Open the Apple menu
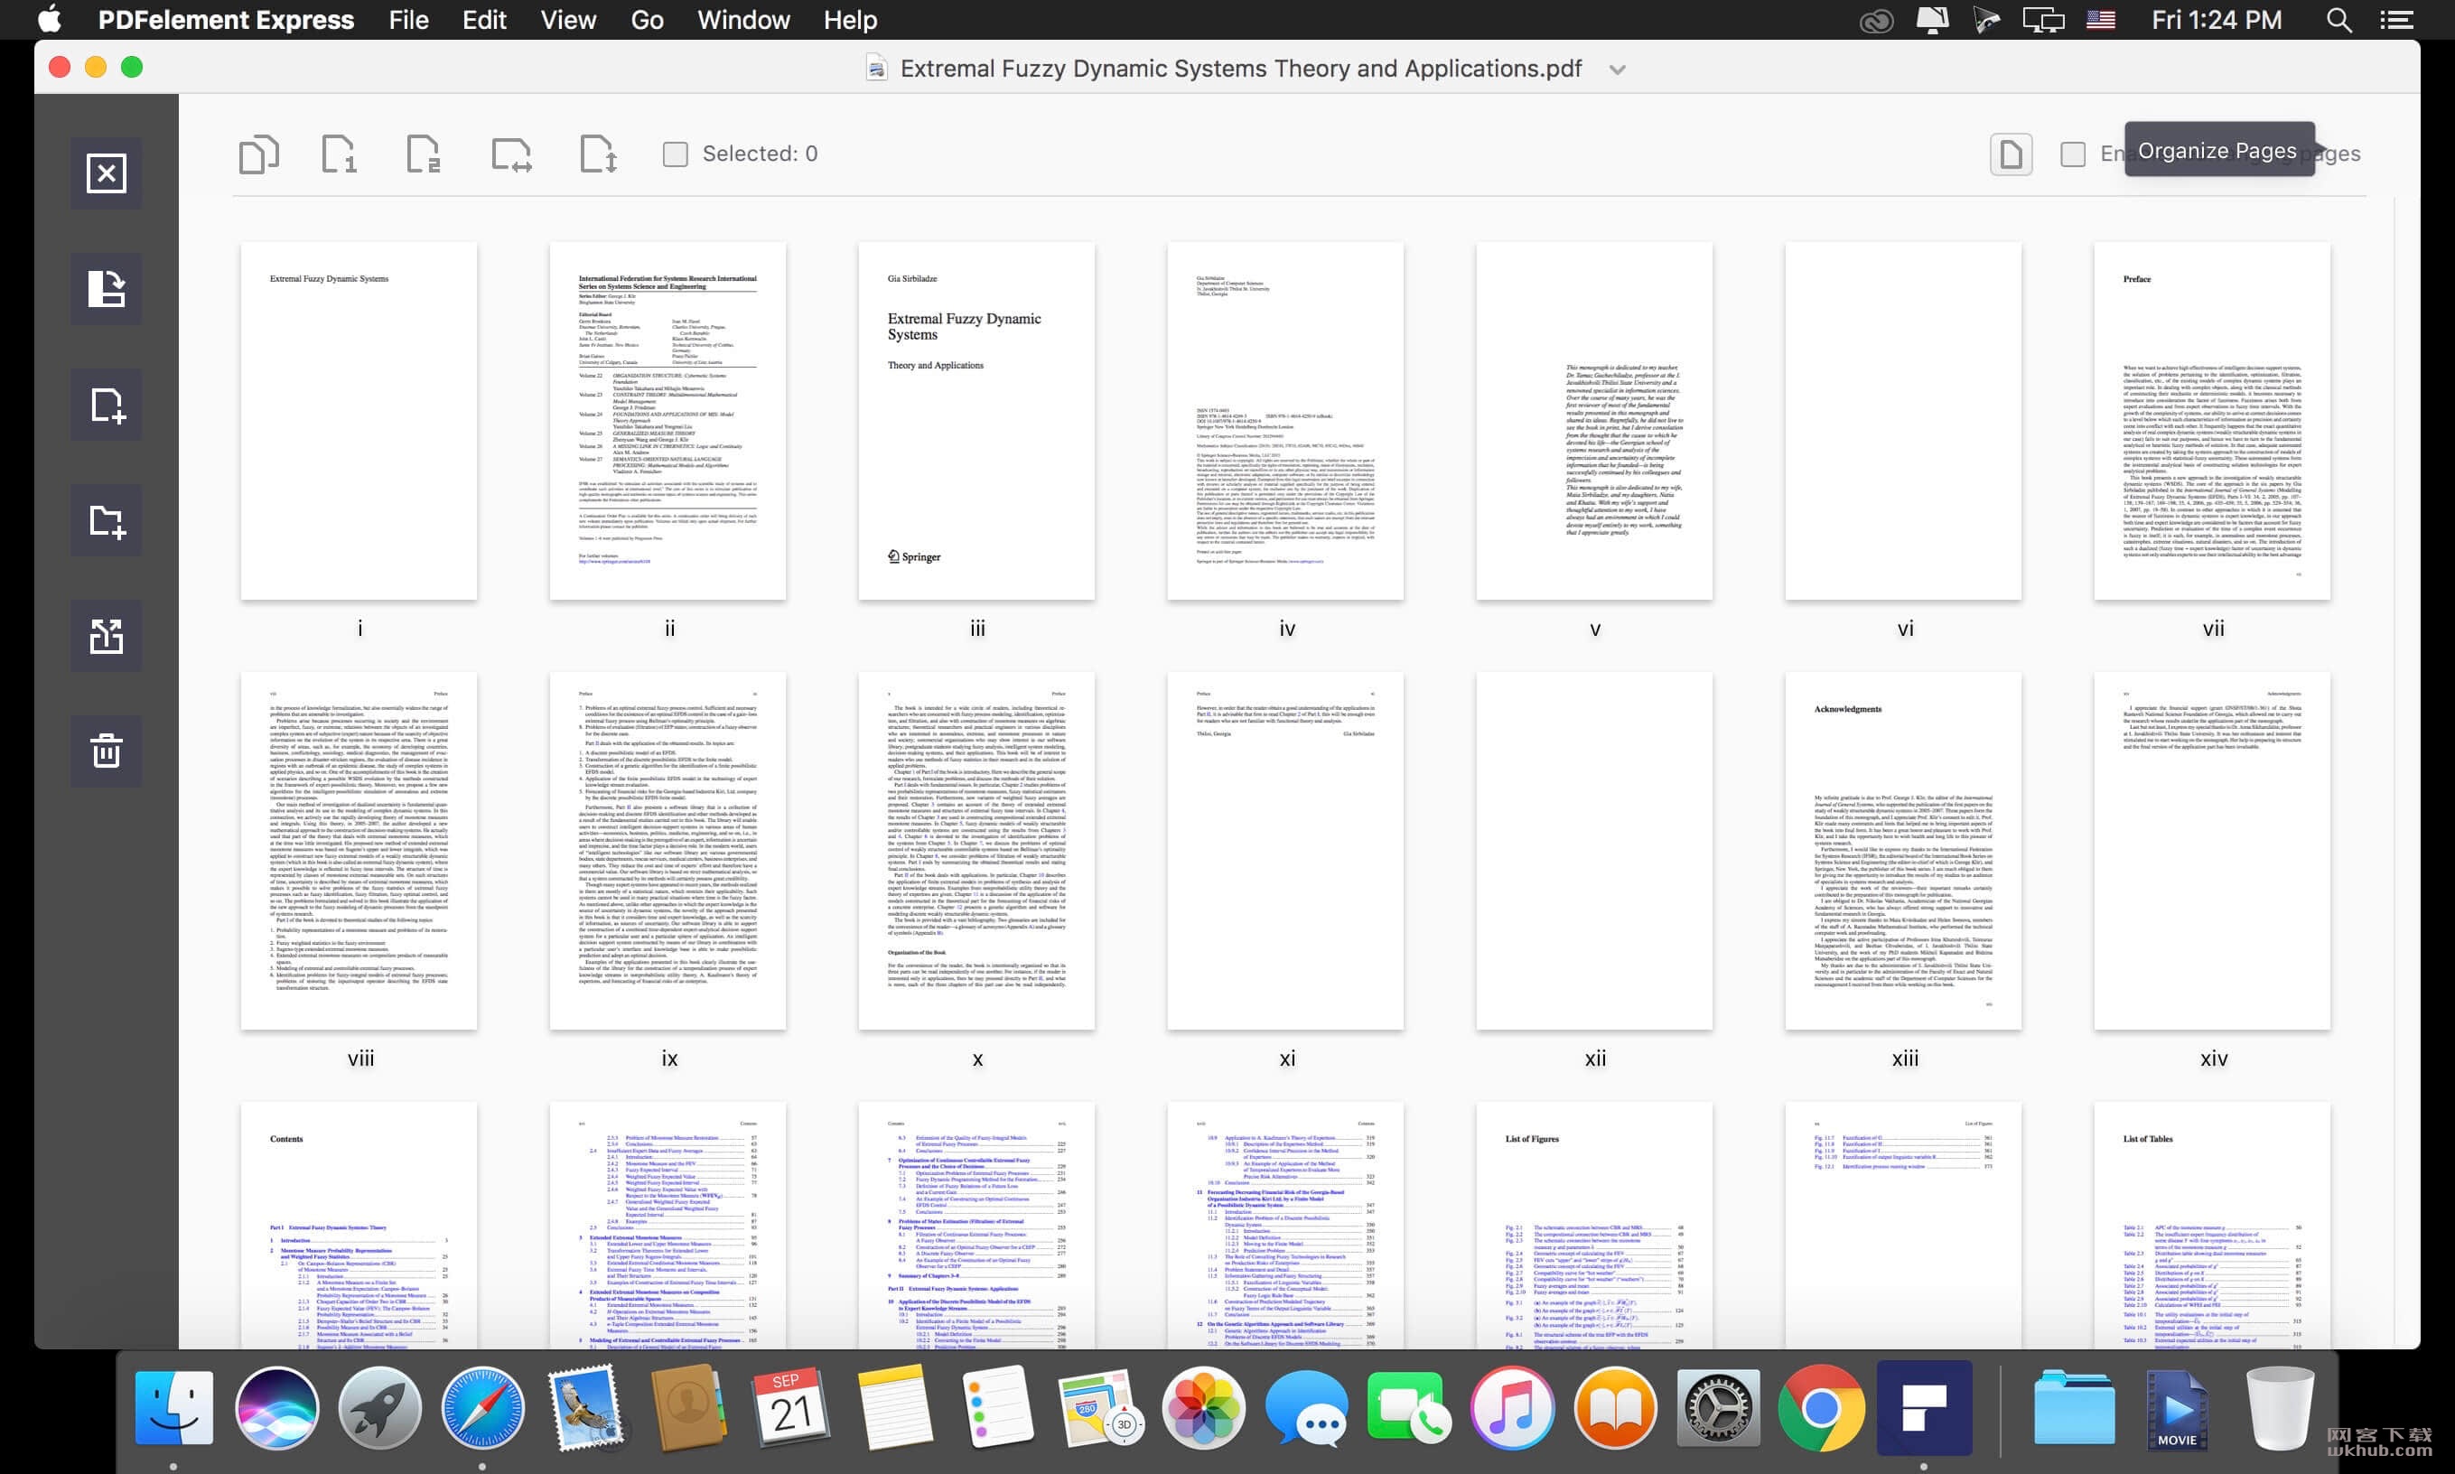Viewport: 2455px width, 1474px height. point(50,20)
